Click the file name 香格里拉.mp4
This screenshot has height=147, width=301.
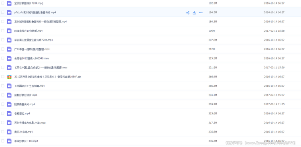tap(22, 114)
